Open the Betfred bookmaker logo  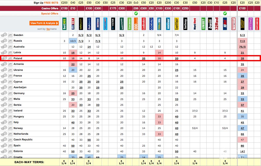[x=98, y=24]
